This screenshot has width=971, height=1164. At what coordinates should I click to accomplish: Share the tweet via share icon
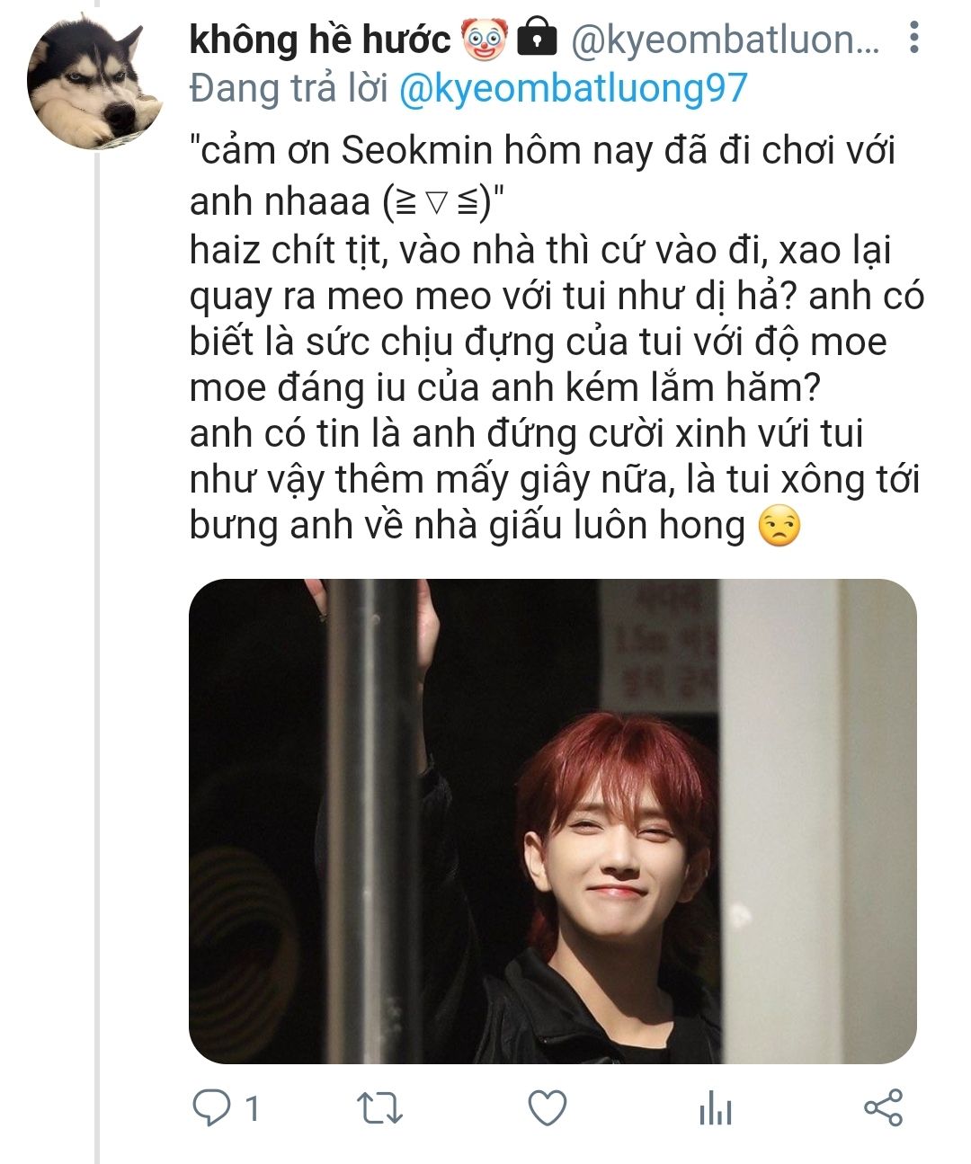883,1108
